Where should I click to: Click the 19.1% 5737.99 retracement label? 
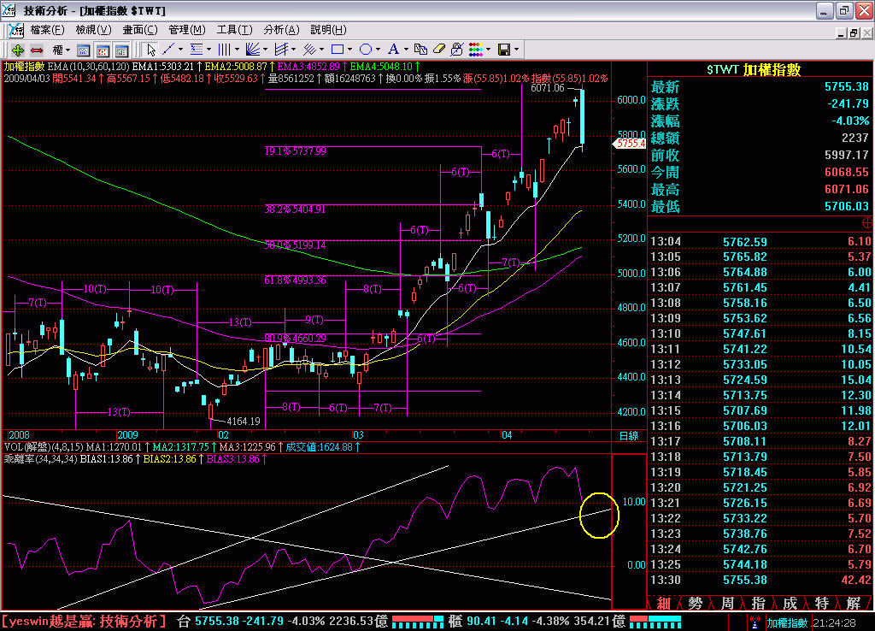click(295, 151)
